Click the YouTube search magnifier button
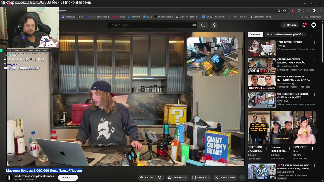The width and height of the screenshot is (324, 182). coord(203,25)
